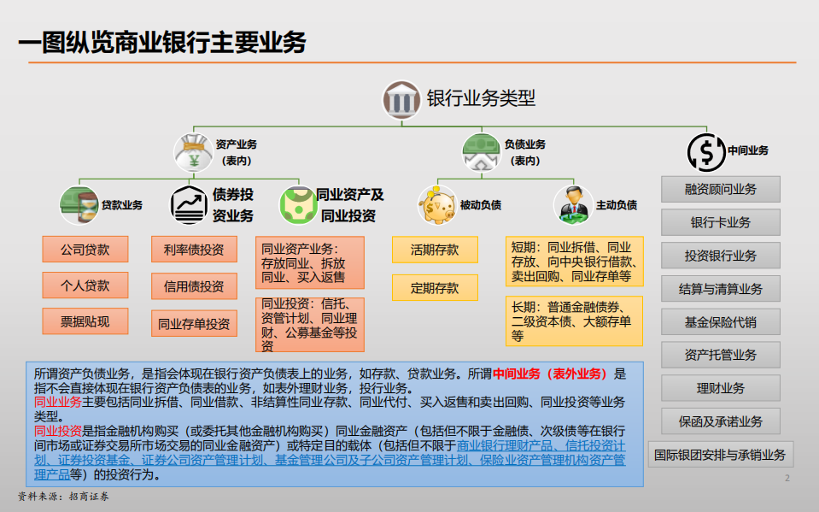Screen dimensions: 819x512
Task: Click the 国际银团安排与承销业务 box
Action: (x=722, y=454)
